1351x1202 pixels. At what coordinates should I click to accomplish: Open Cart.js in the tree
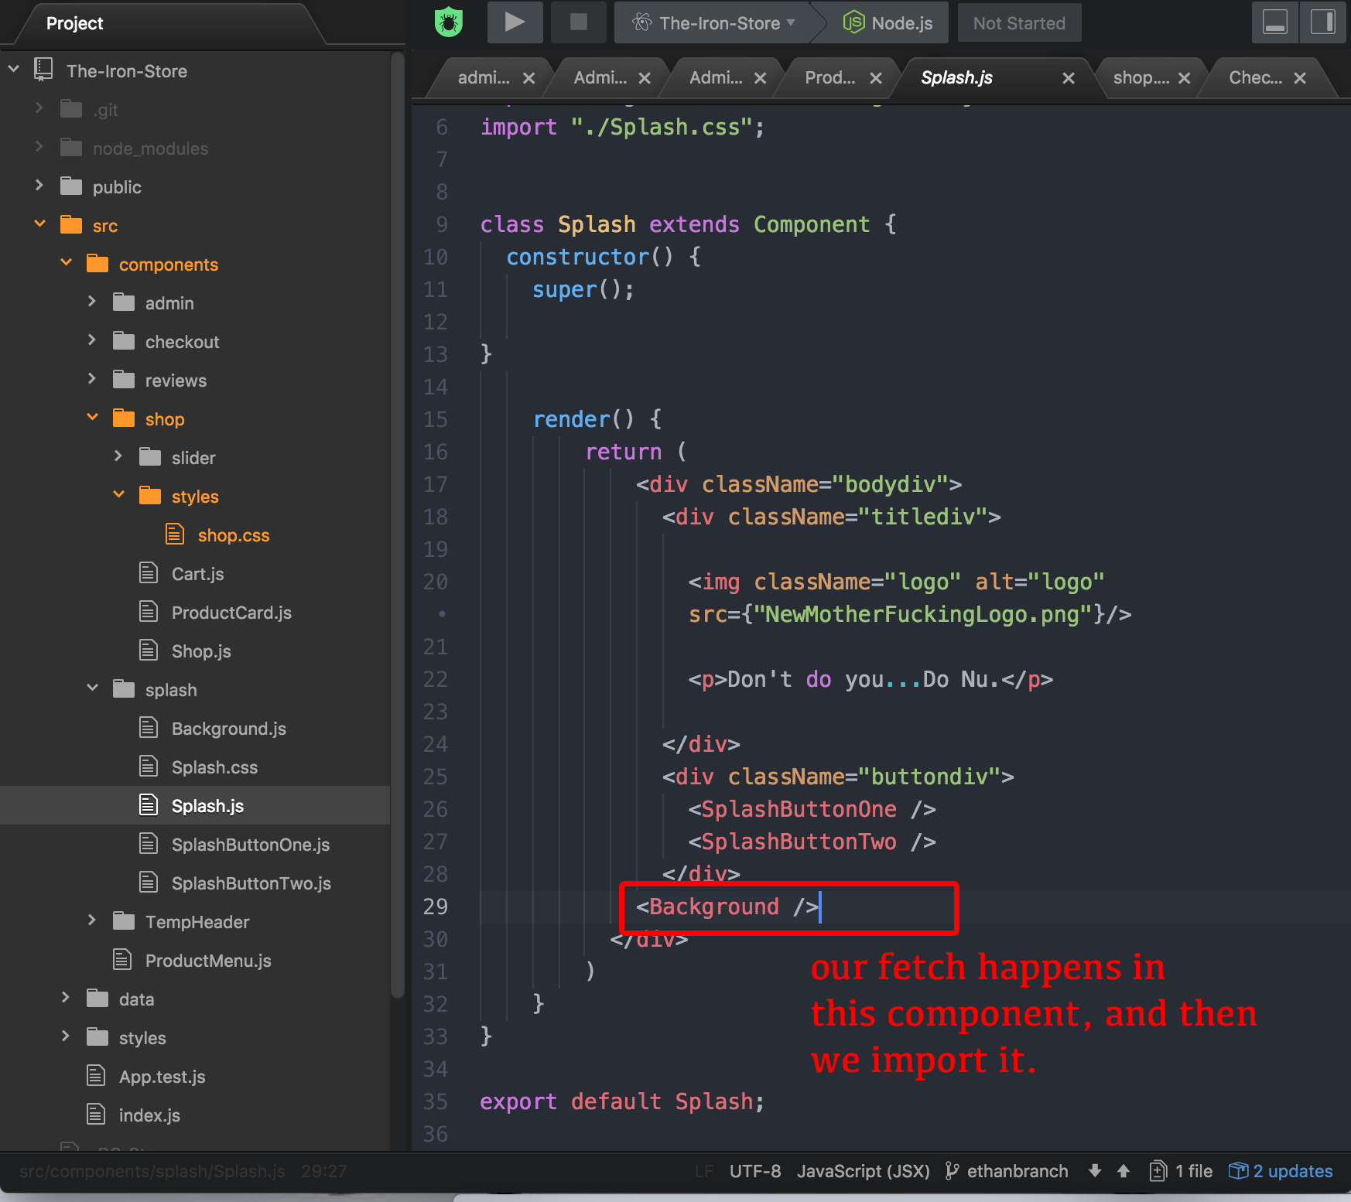point(197,574)
